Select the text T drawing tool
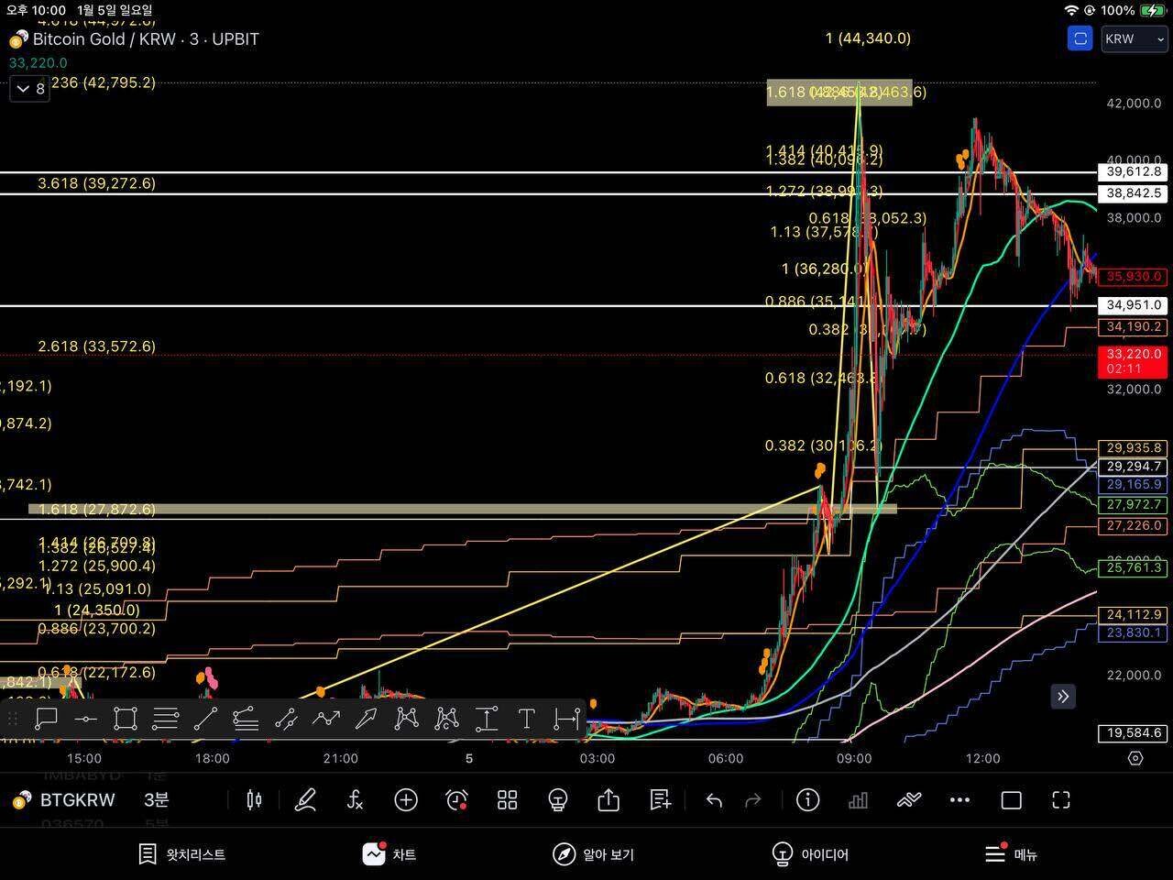The width and height of the screenshot is (1173, 880). point(526,720)
